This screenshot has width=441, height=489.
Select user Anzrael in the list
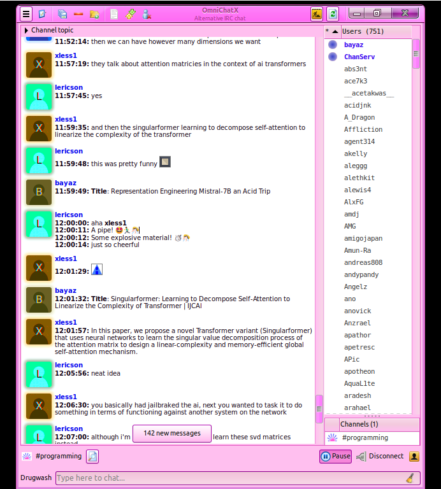(358, 323)
